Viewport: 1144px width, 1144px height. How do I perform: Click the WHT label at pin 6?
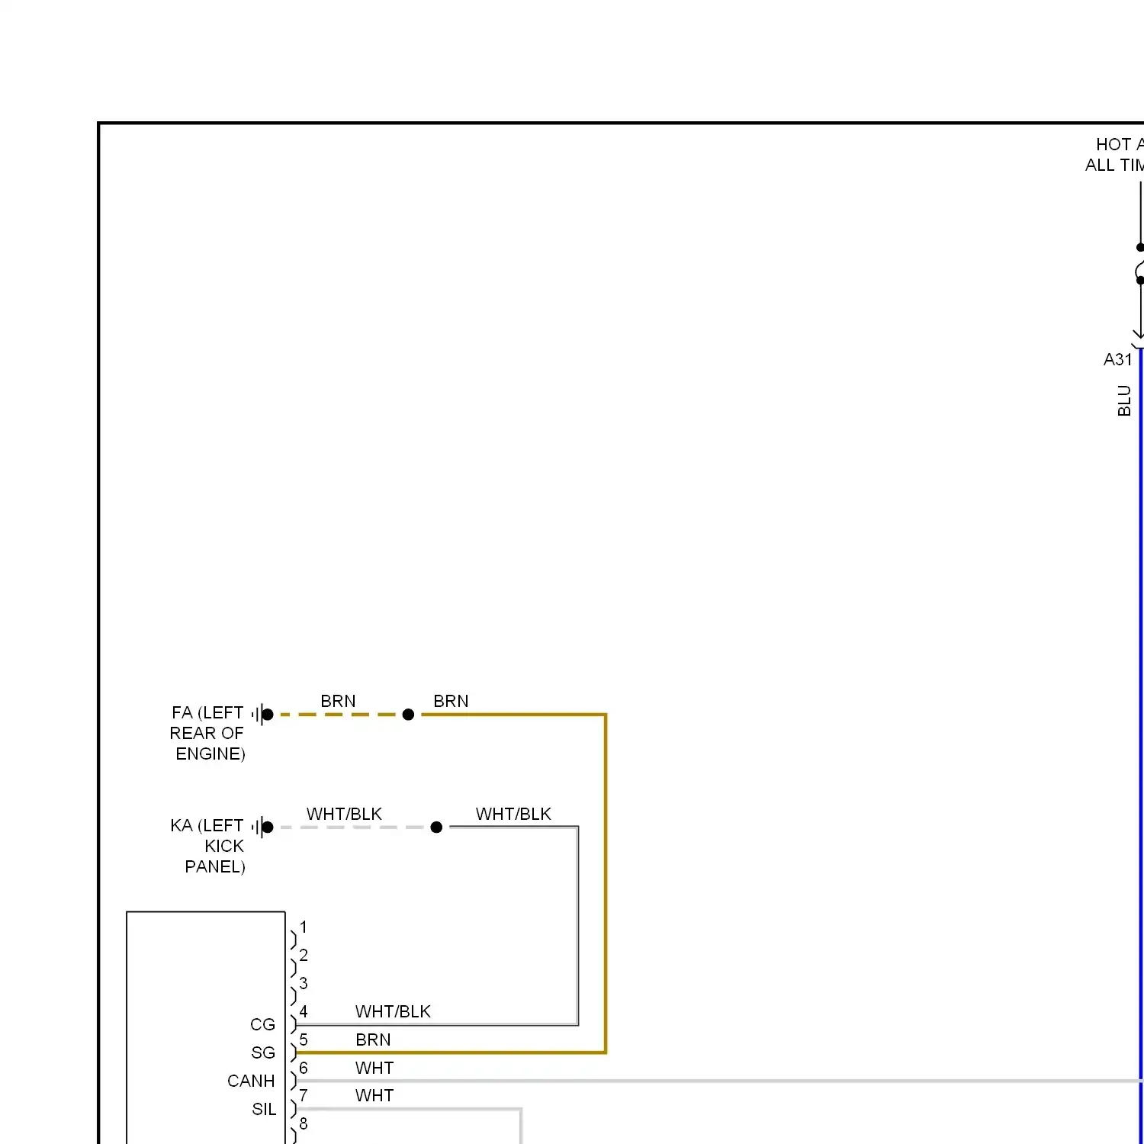click(x=374, y=1068)
